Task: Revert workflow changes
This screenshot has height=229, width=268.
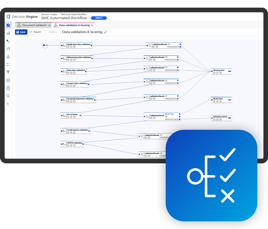Action: tap(36, 32)
